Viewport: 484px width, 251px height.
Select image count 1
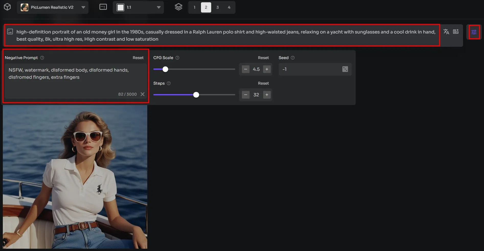(x=194, y=7)
